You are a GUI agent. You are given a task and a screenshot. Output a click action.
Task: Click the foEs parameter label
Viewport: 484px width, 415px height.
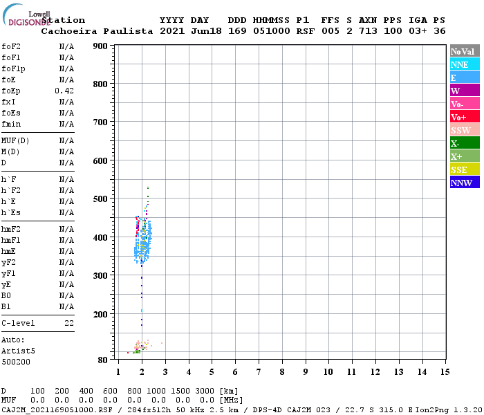pos(11,113)
